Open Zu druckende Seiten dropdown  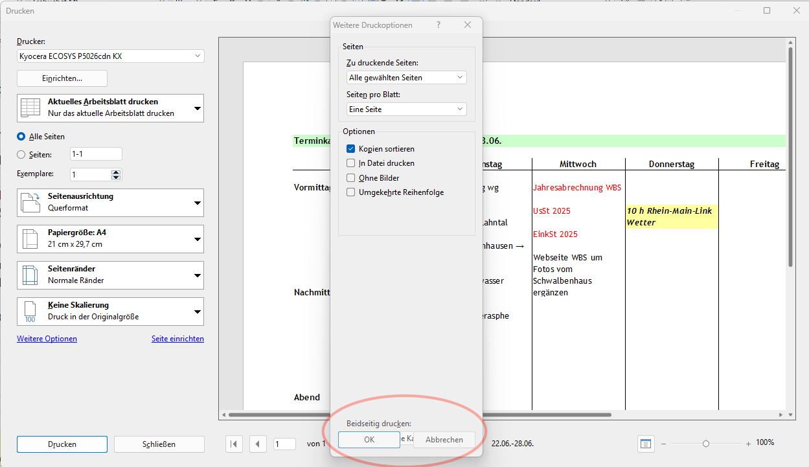click(407, 77)
